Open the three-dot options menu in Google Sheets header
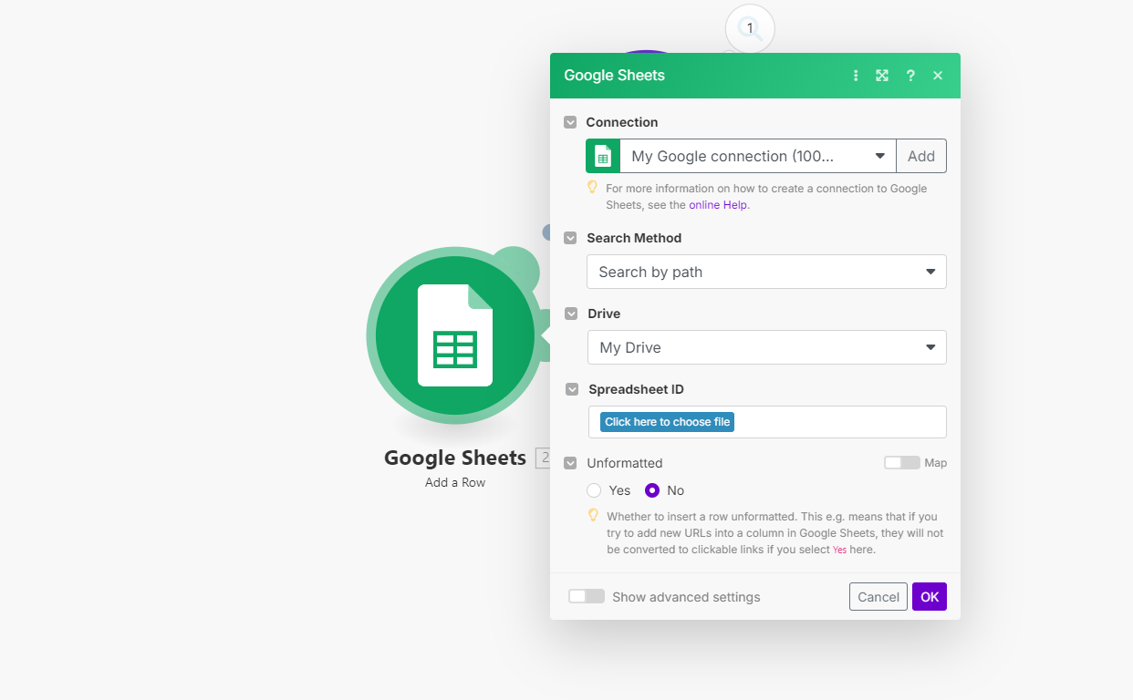This screenshot has height=700, width=1133. pos(856,76)
